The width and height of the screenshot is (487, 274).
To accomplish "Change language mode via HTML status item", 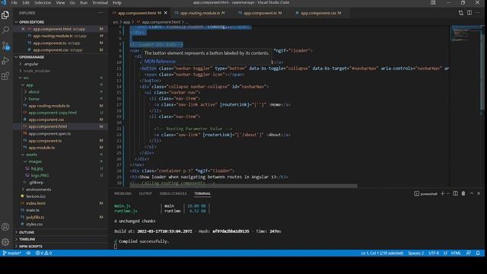I will pos(456,253).
